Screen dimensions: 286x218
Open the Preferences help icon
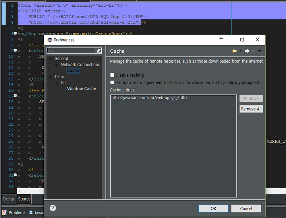[53, 208]
